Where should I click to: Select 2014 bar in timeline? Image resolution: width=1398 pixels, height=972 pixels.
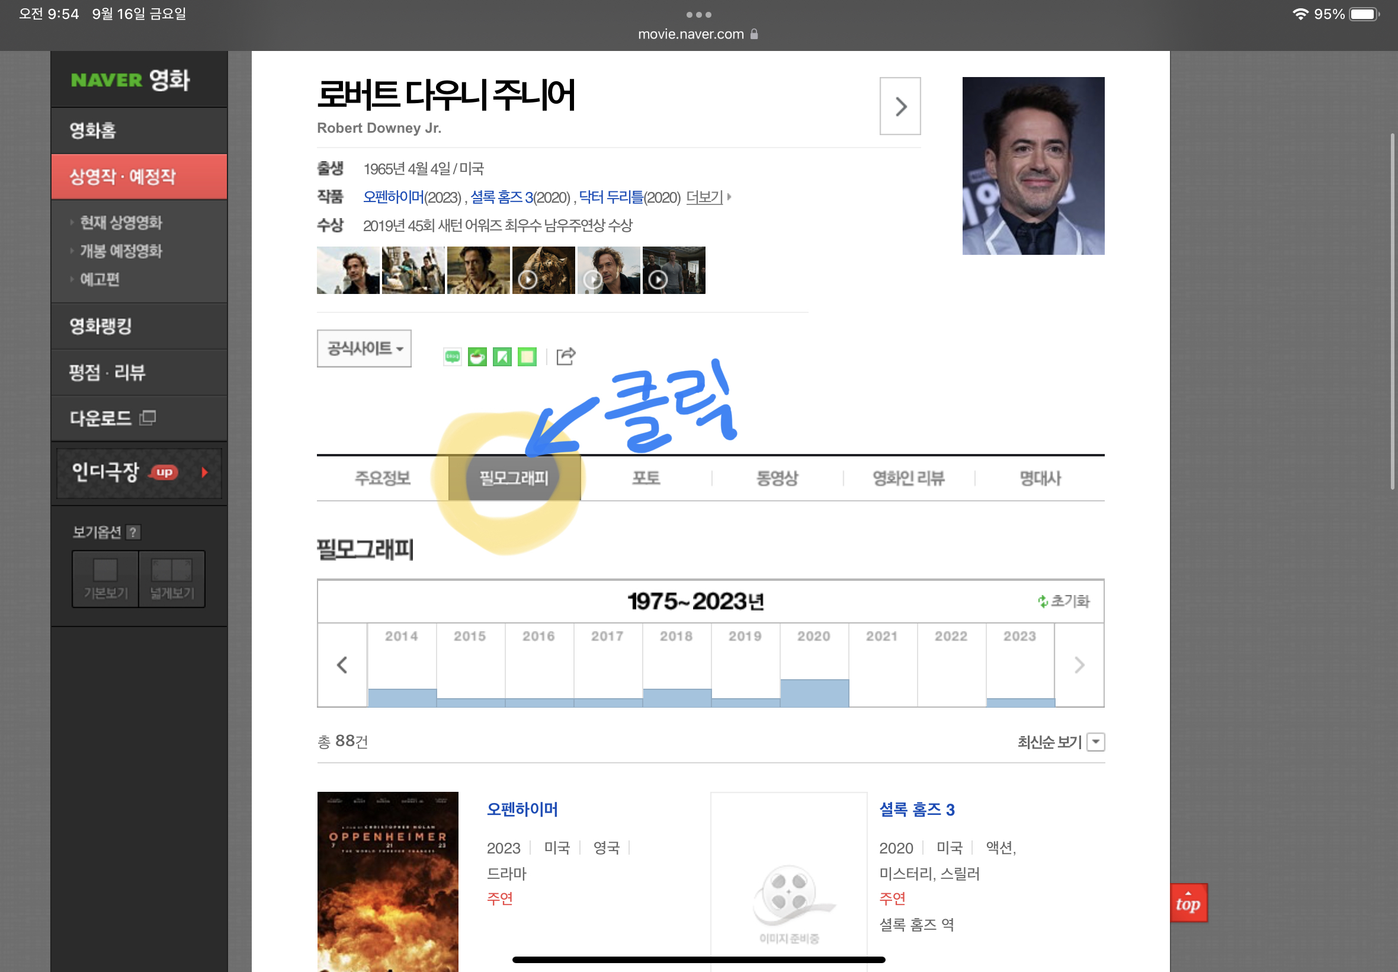(402, 698)
